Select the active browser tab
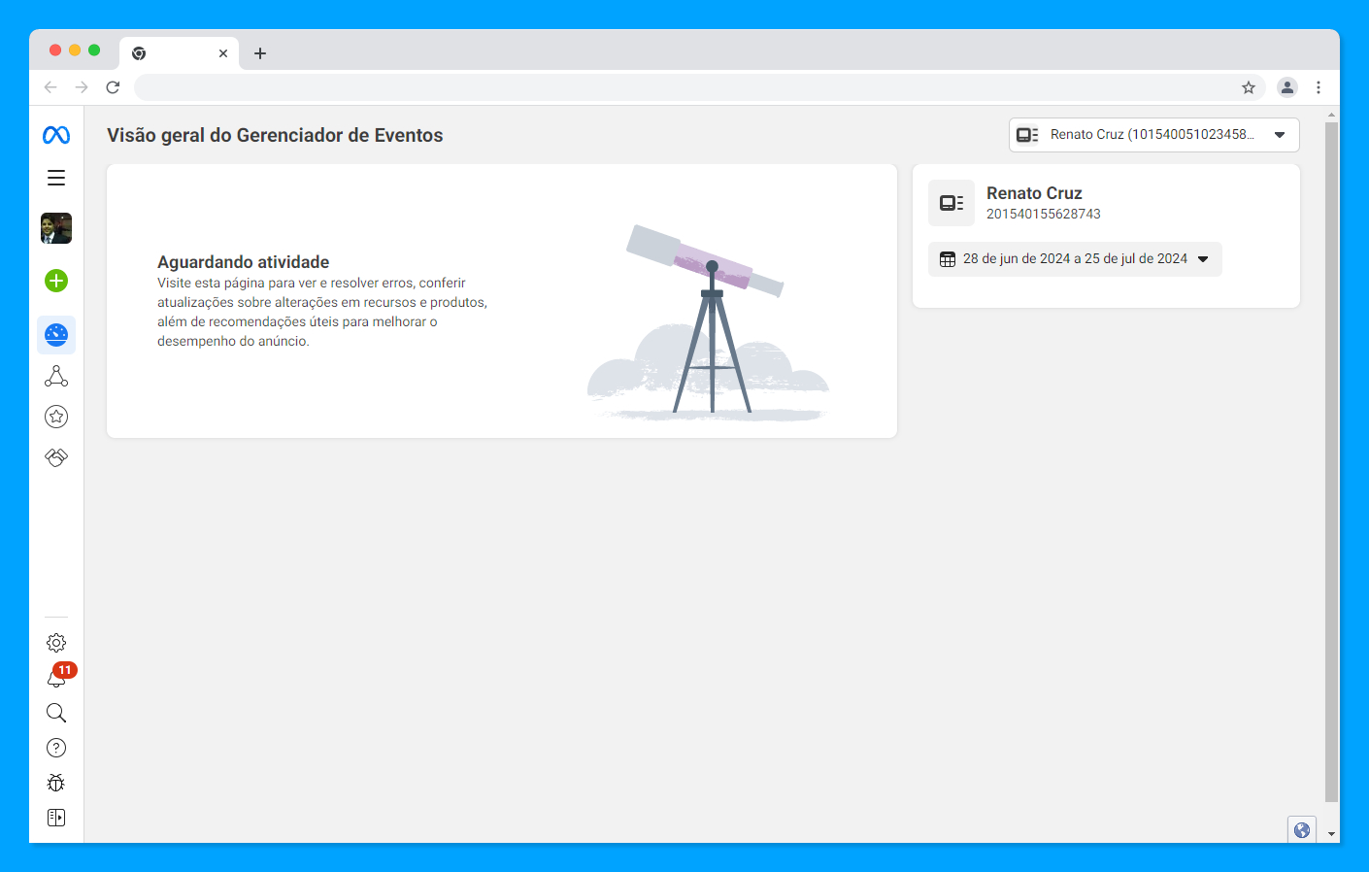 pyautogui.click(x=179, y=53)
